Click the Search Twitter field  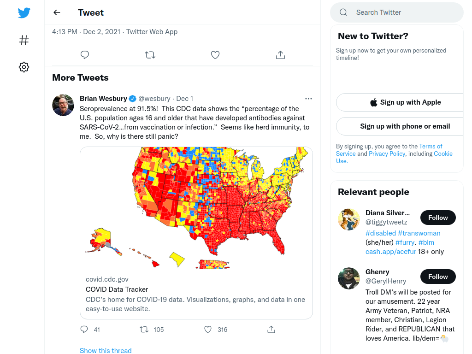(397, 12)
